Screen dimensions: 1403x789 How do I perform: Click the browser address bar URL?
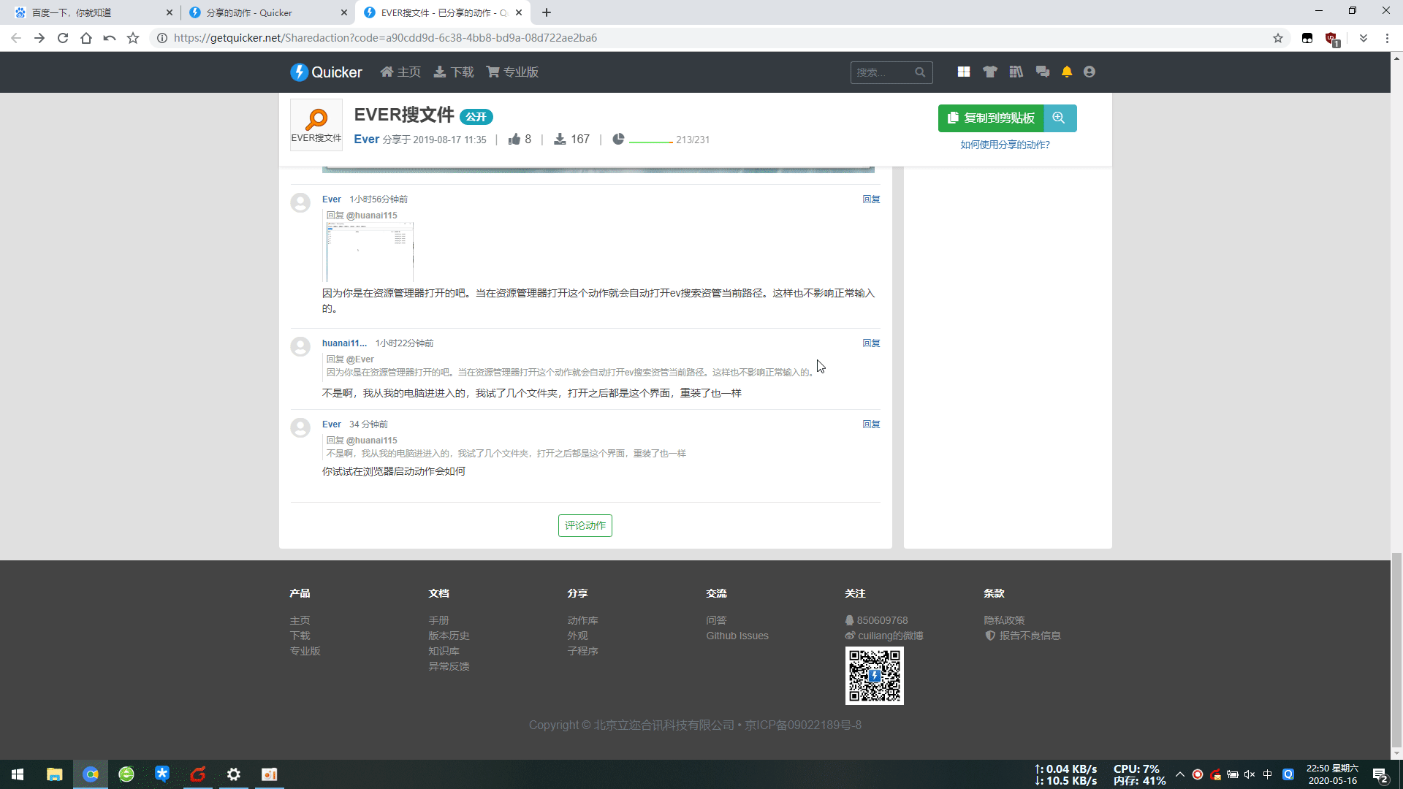[385, 38]
